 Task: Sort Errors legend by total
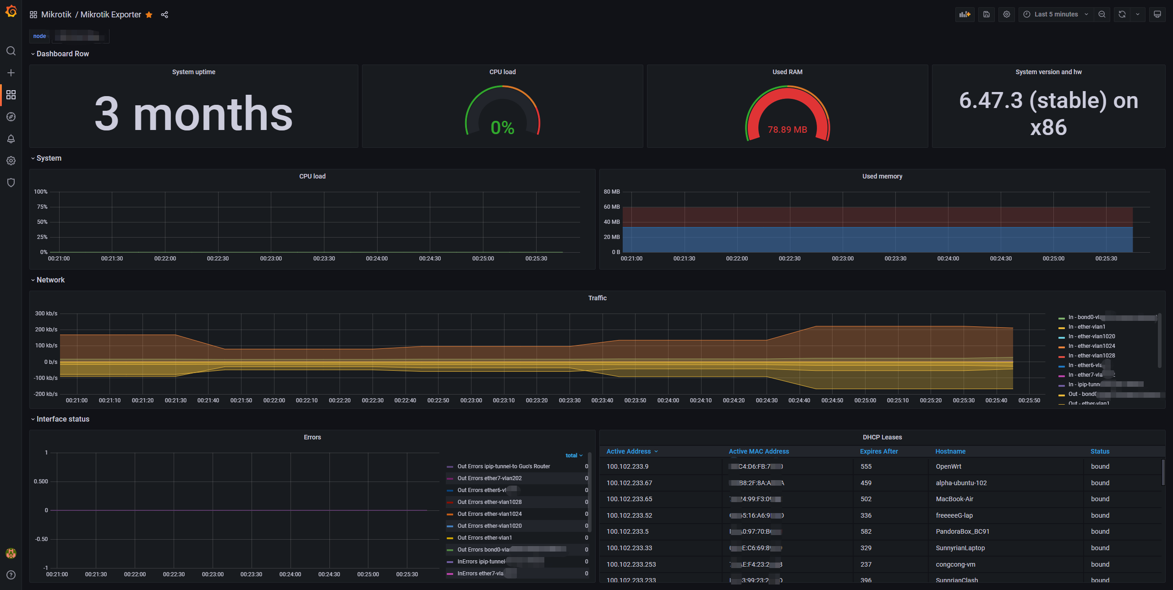point(574,455)
